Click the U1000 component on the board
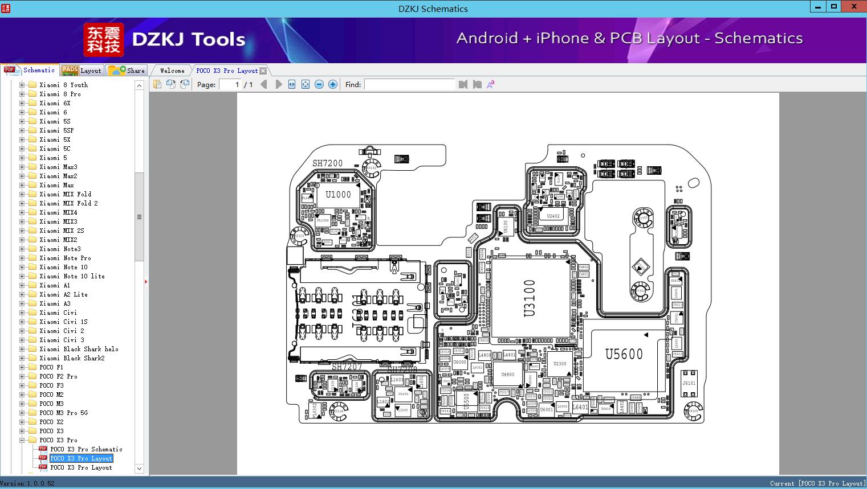 pos(338,195)
